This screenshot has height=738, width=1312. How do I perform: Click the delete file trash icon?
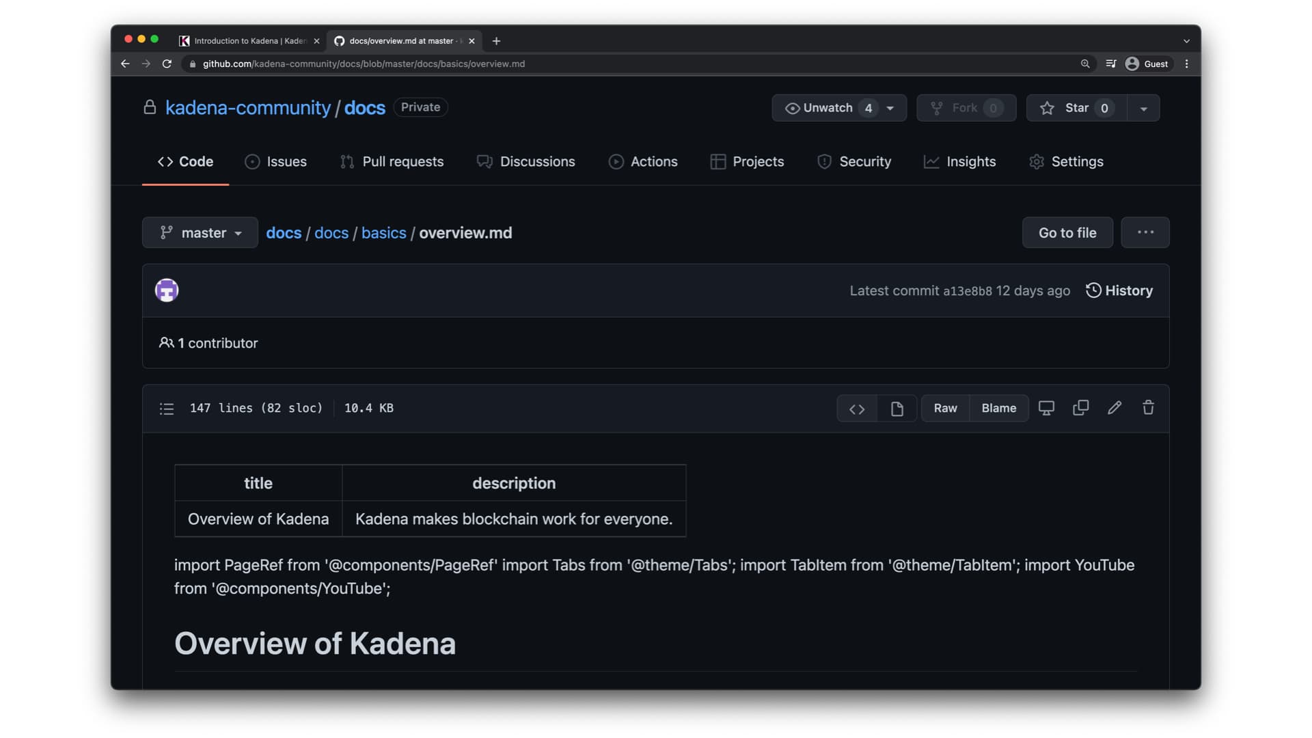(x=1148, y=408)
